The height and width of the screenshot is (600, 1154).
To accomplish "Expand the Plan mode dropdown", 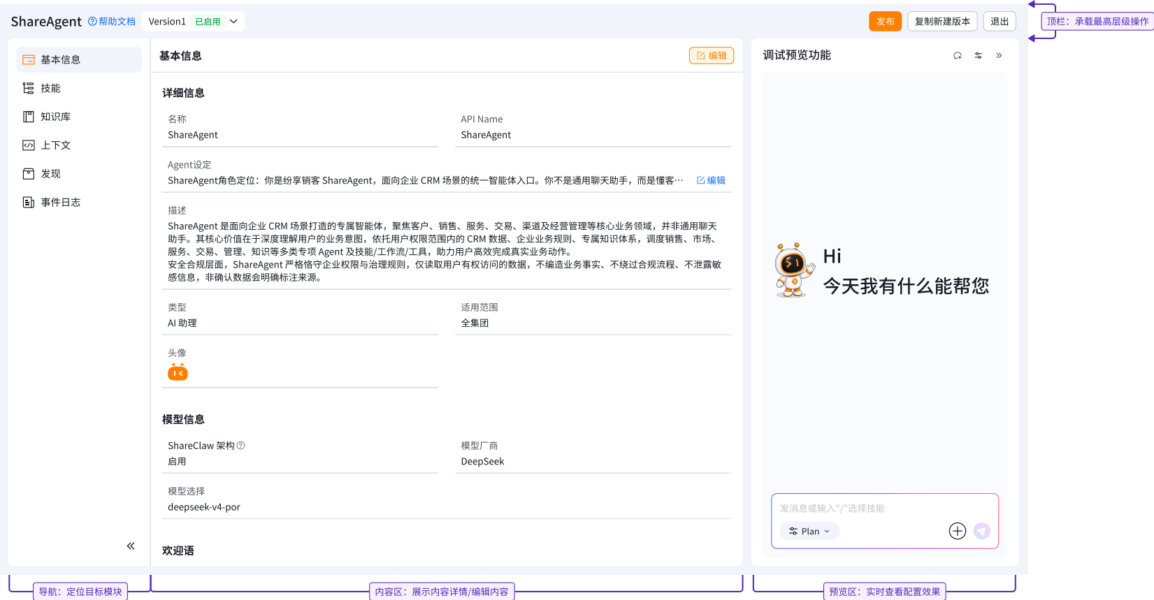I will [809, 532].
